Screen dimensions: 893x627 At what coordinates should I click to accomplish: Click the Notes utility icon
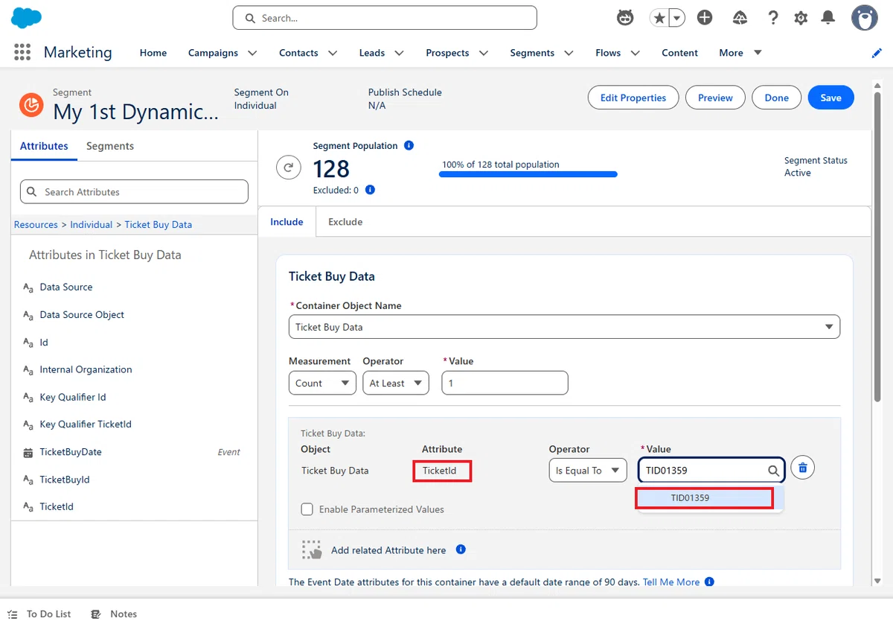point(96,614)
